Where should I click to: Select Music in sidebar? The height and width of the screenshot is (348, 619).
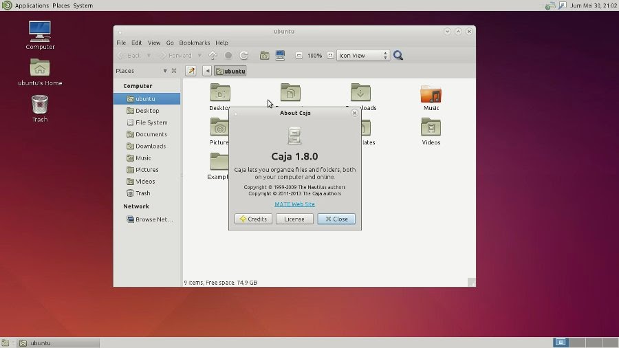click(147, 157)
